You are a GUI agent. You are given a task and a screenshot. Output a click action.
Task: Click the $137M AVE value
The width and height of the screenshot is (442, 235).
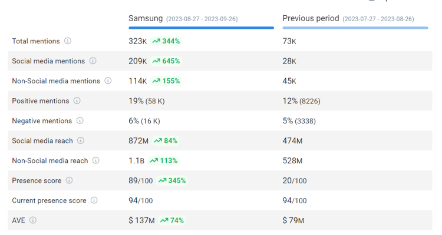tap(141, 220)
